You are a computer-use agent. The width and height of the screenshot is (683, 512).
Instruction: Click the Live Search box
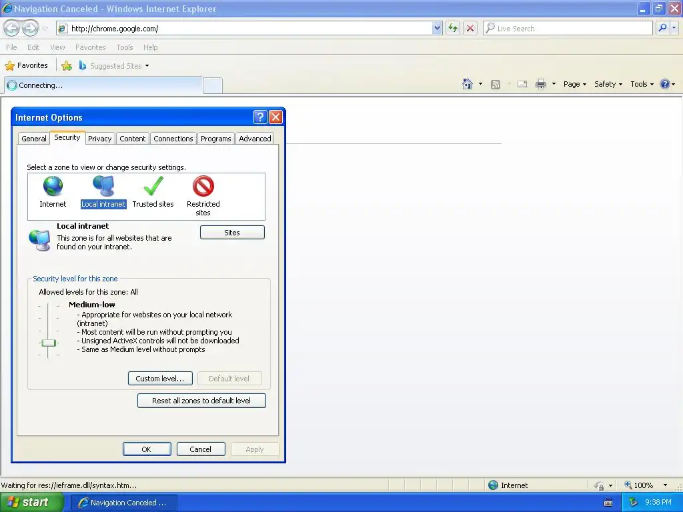point(568,28)
